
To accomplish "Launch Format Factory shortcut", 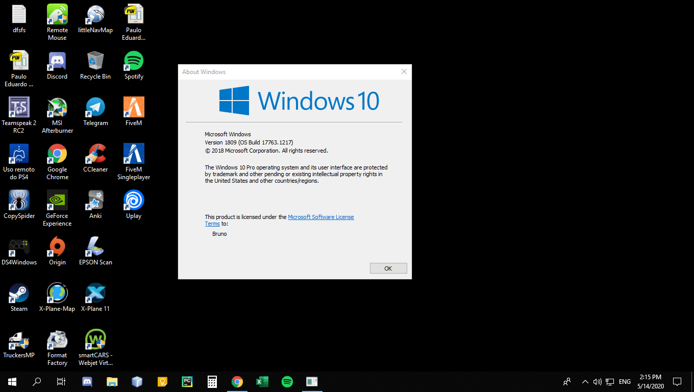I will click(57, 348).
